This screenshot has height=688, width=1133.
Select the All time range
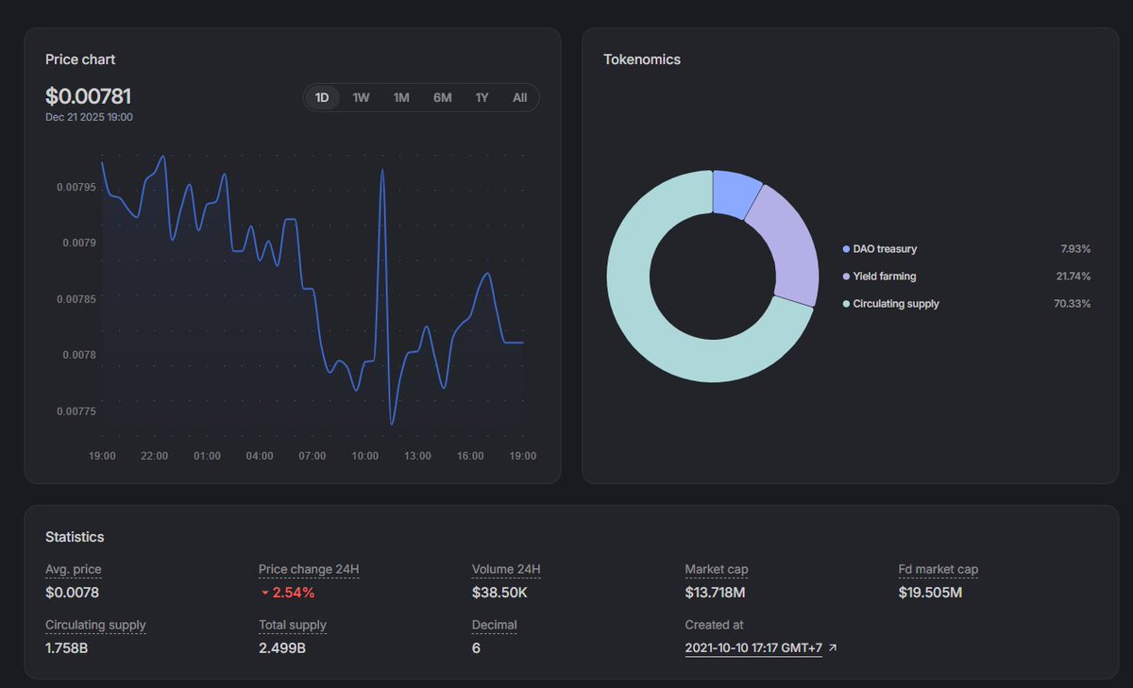(x=519, y=98)
